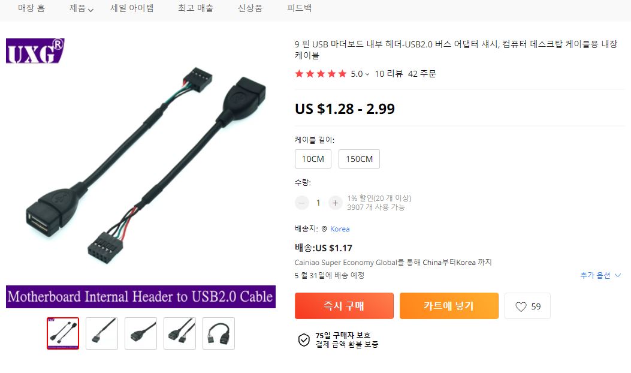Viewport: 631px width, 373px height.
Task: Click the 카트에 넣기 add to cart button
Action: (x=449, y=306)
